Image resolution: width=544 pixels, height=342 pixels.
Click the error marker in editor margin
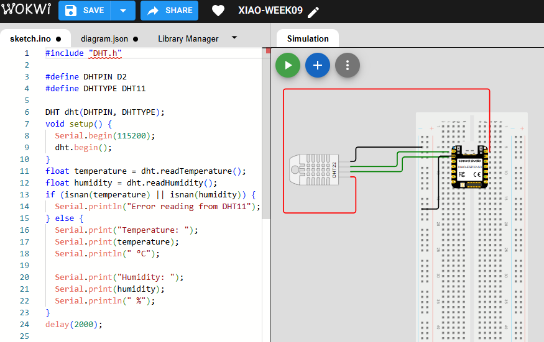(268, 51)
